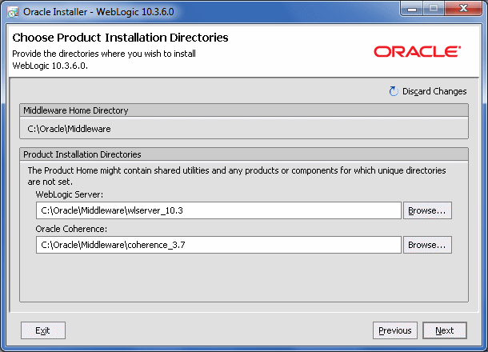The width and height of the screenshot is (488, 352).
Task: Click the Choose Product Installation Directories heading
Action: pyautogui.click(x=120, y=38)
